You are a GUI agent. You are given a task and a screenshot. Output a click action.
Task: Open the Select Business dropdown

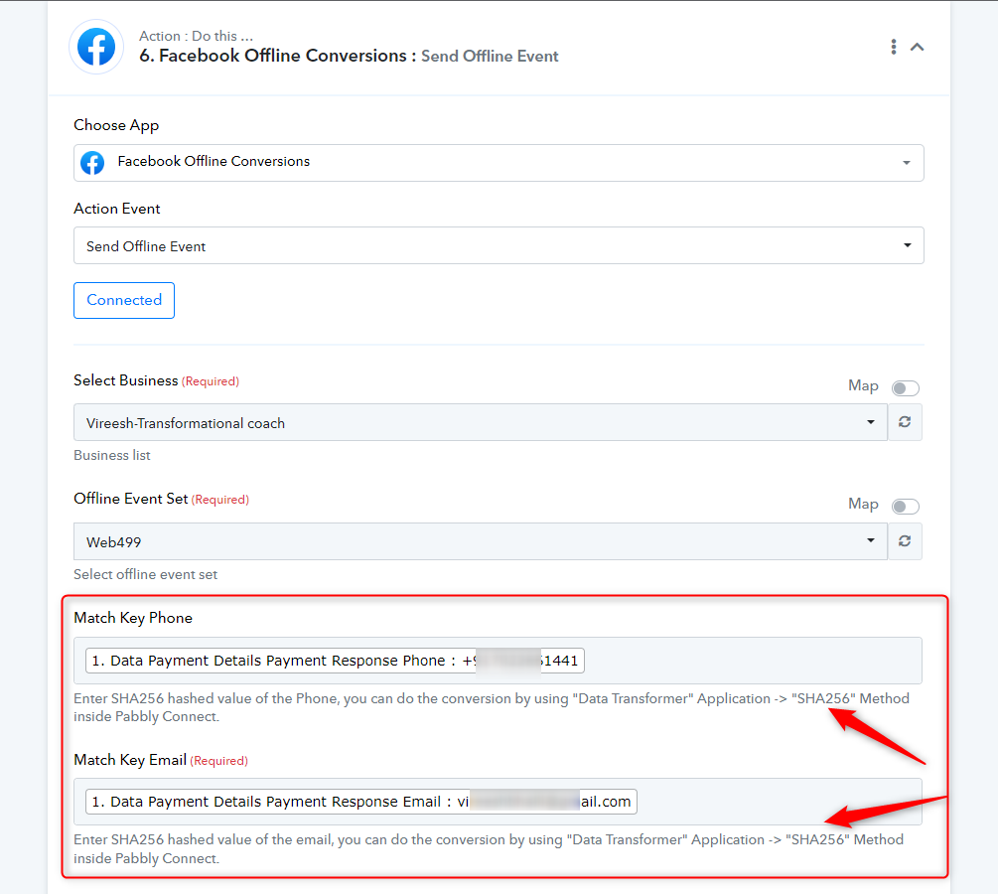[481, 422]
